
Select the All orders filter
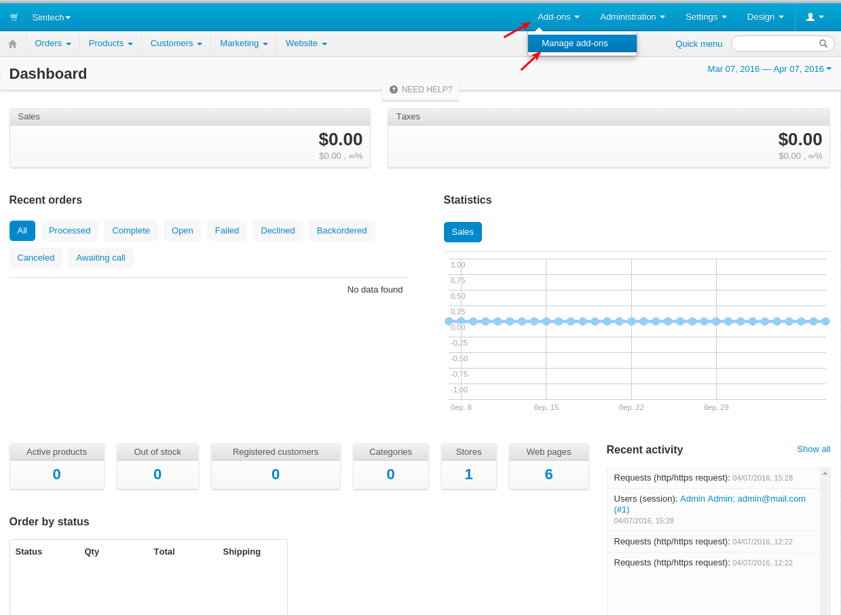[x=22, y=231]
